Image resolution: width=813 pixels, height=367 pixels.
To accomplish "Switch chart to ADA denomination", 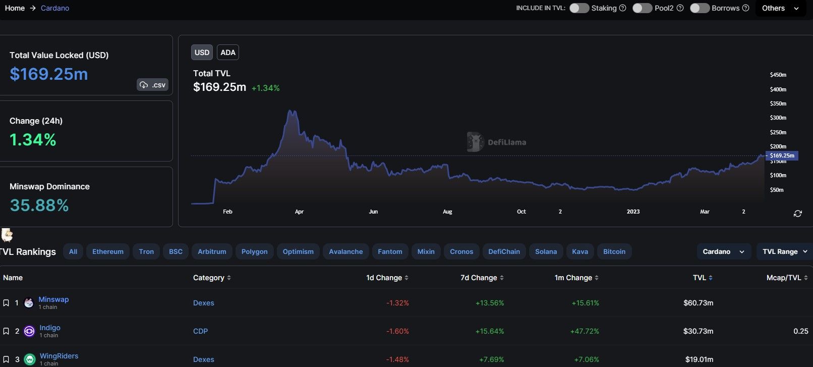I will 228,53.
